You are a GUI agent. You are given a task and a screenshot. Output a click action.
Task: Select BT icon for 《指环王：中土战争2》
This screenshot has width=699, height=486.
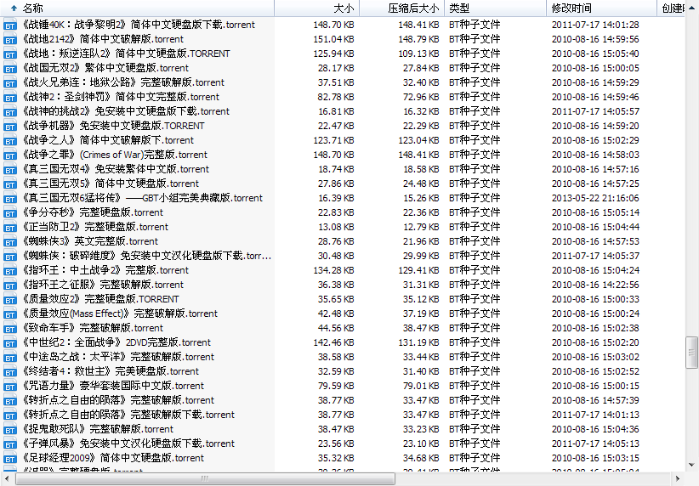[x=10, y=270]
